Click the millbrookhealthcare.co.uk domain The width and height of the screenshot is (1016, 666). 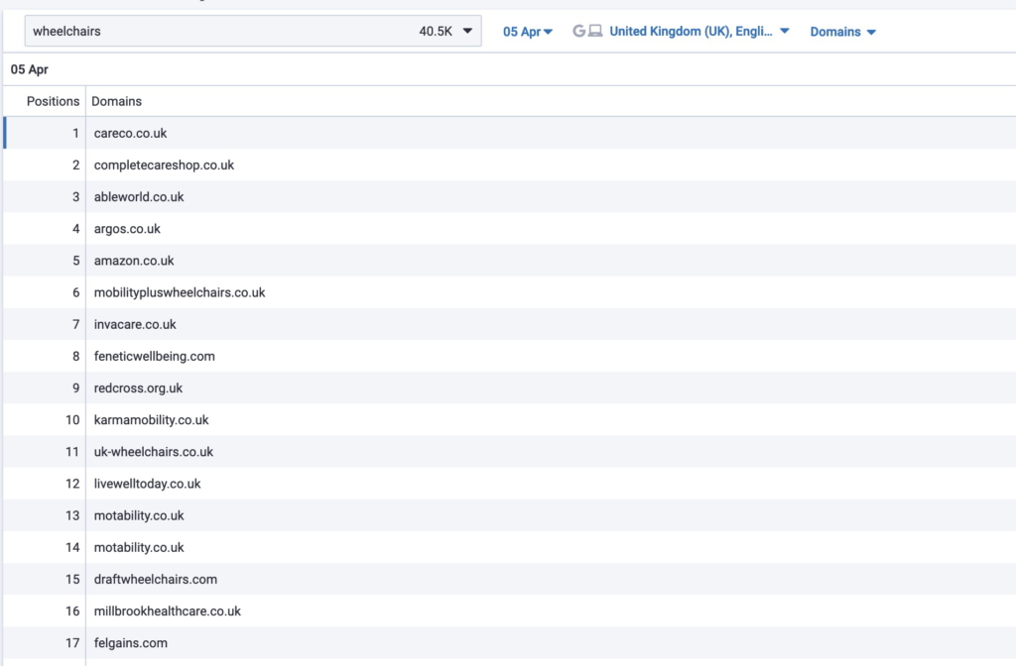coord(167,610)
